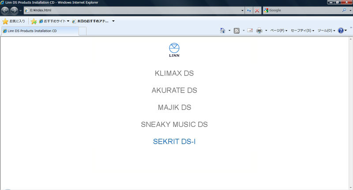
Task: Open the セーフティ(S) menu
Action: coord(302,30)
